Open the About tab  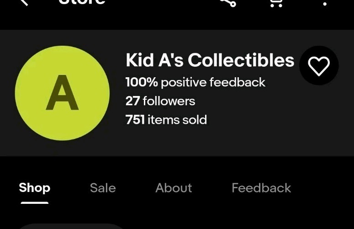point(174,188)
